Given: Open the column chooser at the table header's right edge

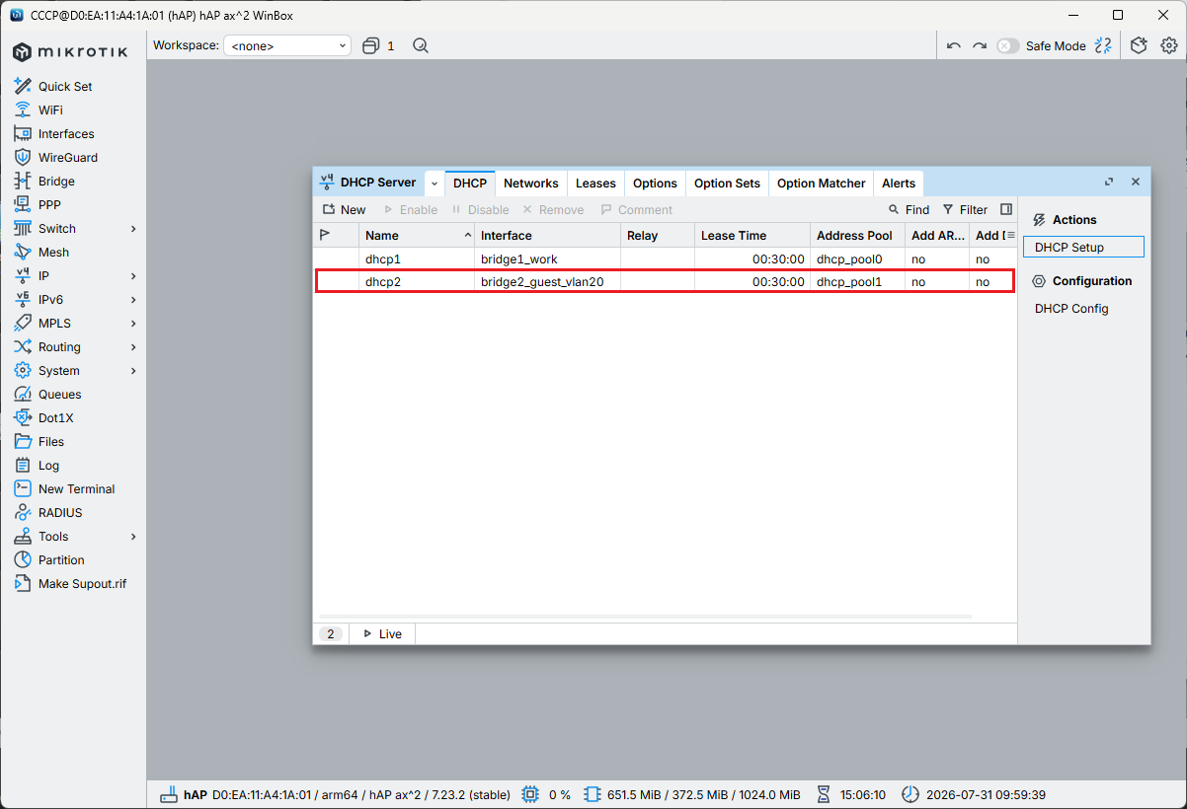Looking at the screenshot, I should pyautogui.click(x=1010, y=235).
